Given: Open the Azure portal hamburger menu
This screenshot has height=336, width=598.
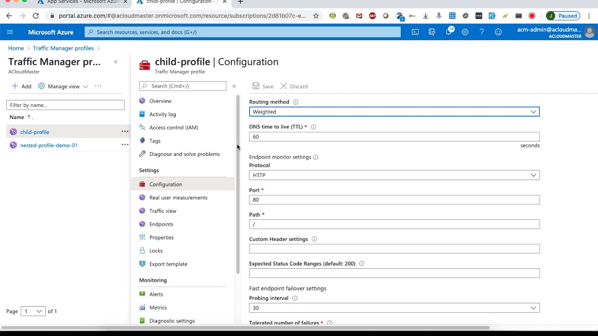Looking at the screenshot, I should pos(10,32).
